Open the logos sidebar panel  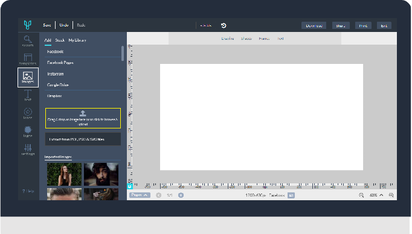[x=28, y=131]
